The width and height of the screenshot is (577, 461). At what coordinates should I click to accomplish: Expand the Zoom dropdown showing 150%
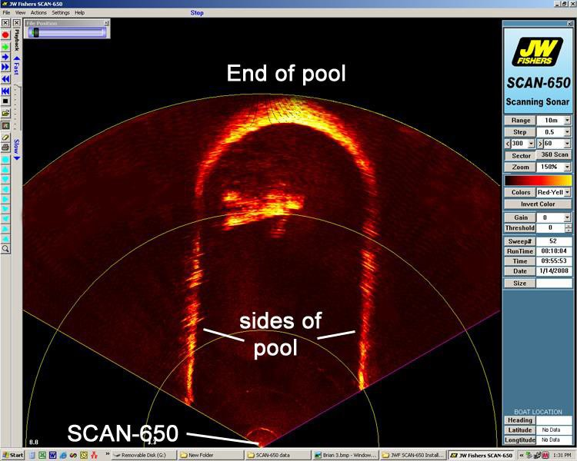(x=567, y=167)
